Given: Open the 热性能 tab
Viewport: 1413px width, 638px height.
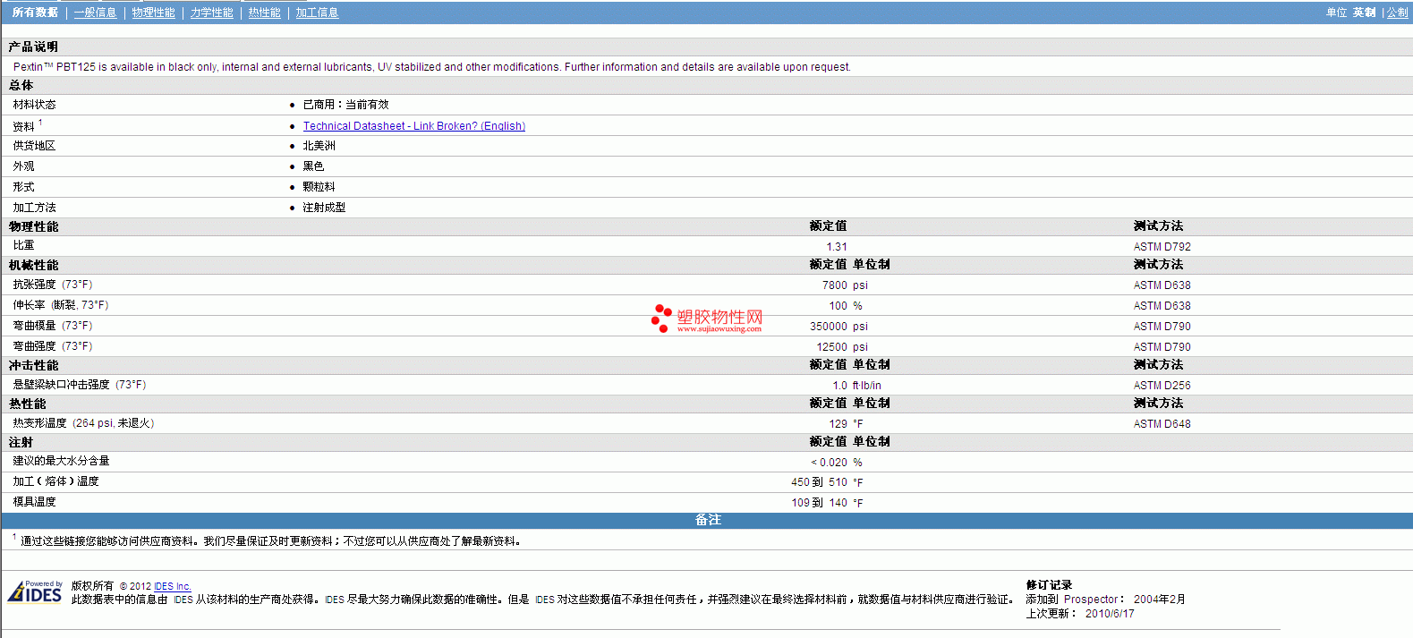Looking at the screenshot, I should pos(264,13).
